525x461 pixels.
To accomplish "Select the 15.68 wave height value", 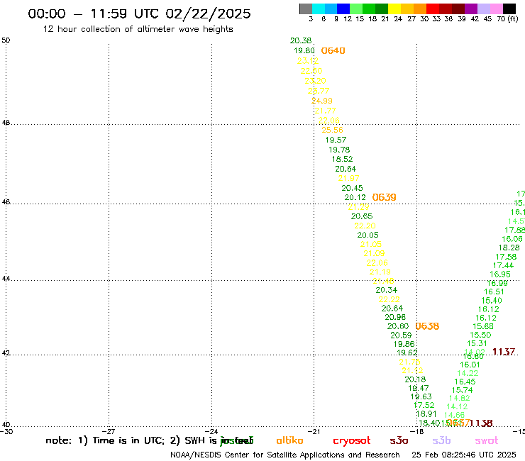I will click(483, 326).
